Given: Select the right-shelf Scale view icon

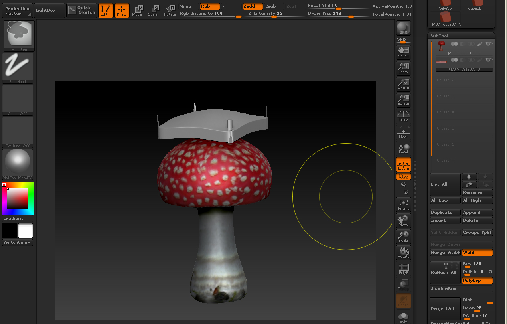Looking at the screenshot, I should (404, 237).
